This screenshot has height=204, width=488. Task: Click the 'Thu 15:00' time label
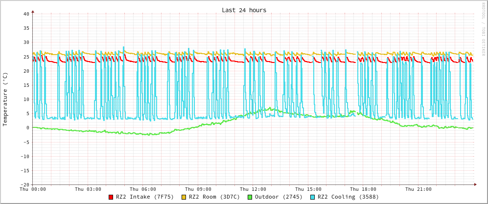[x=308, y=189]
